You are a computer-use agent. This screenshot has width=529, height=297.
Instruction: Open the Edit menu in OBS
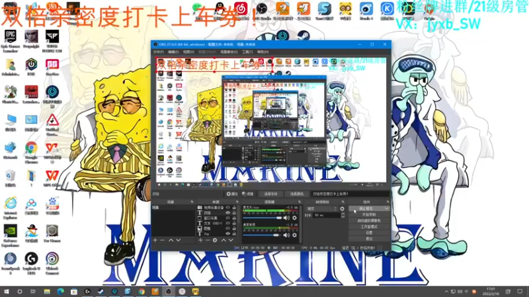coord(173,52)
